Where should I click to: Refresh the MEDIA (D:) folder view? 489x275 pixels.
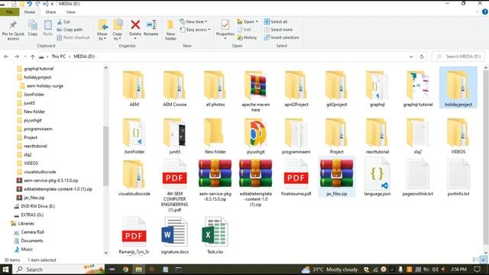(x=422, y=57)
